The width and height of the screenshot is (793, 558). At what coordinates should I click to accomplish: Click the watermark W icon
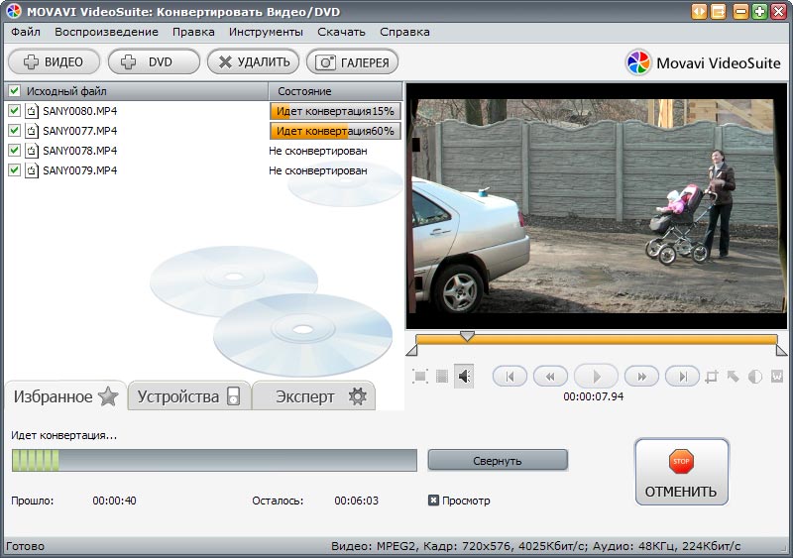pyautogui.click(x=777, y=377)
